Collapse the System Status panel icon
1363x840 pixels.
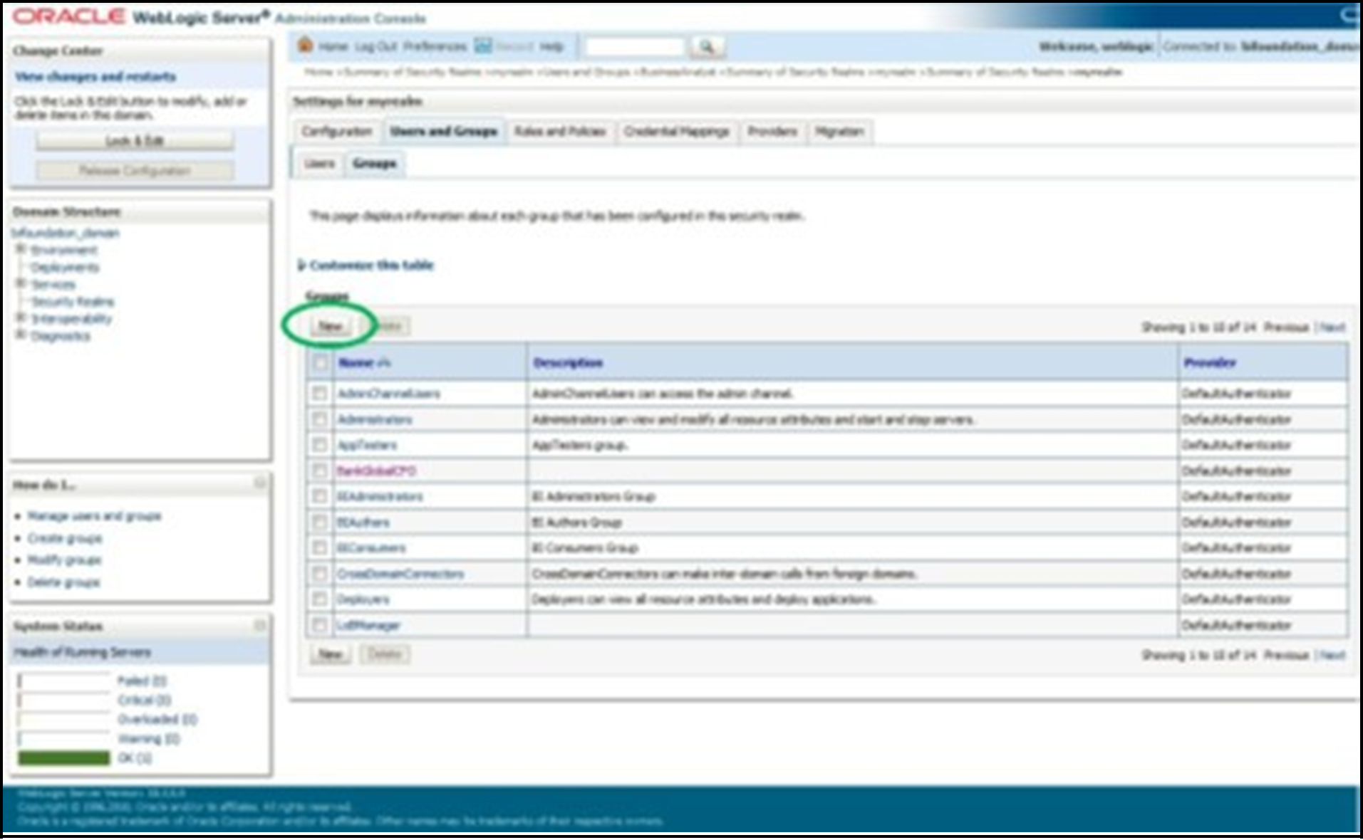click(260, 625)
